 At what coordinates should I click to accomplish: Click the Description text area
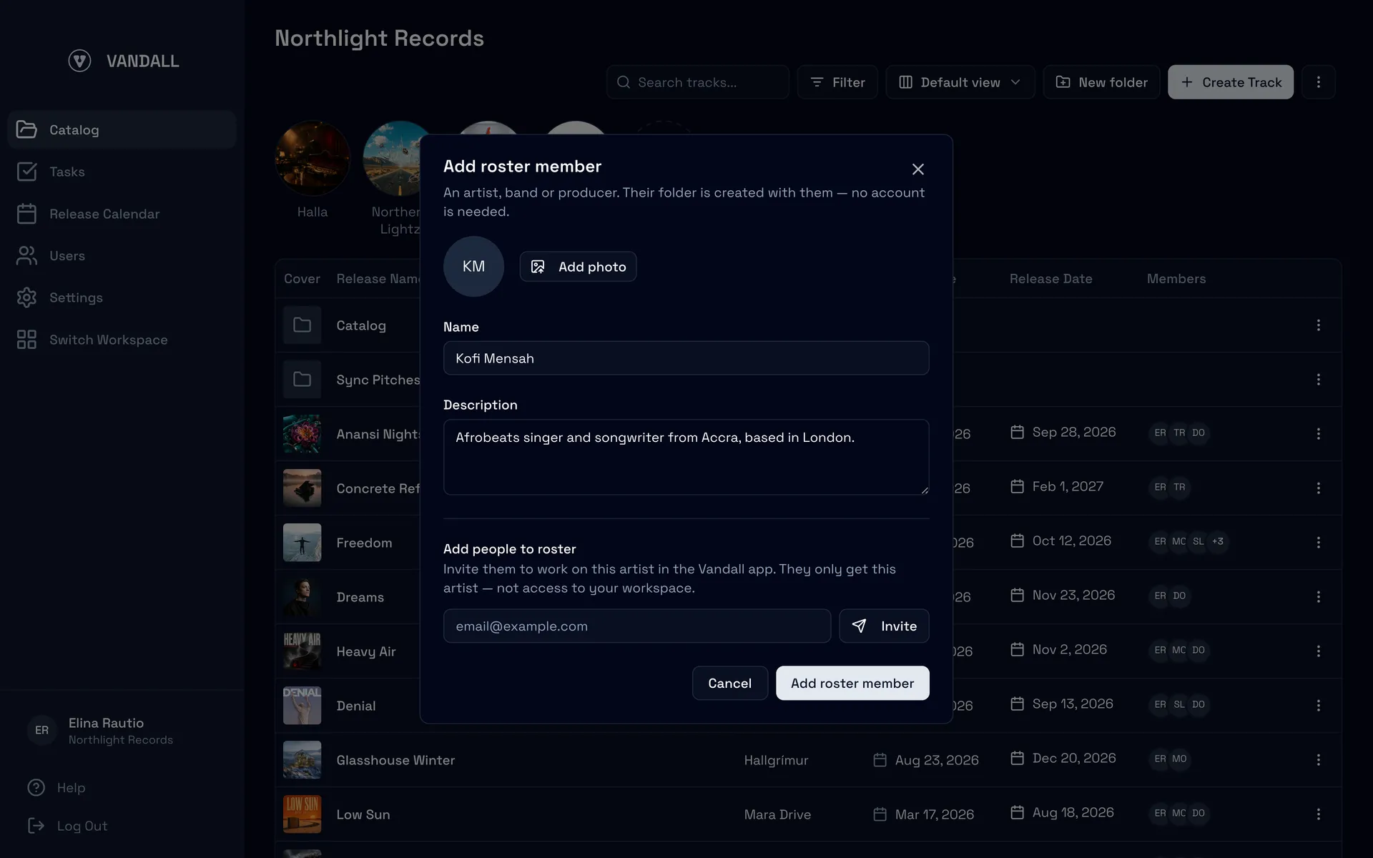click(686, 457)
